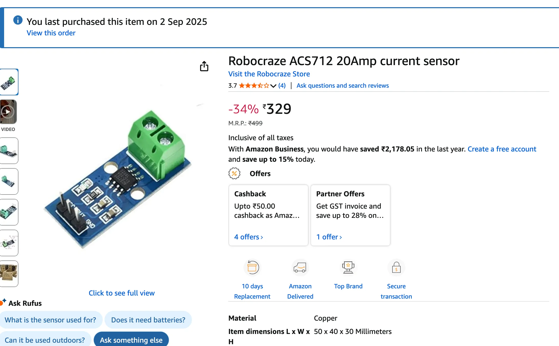Select 'Does it need batteries?' suggestion

(x=148, y=320)
